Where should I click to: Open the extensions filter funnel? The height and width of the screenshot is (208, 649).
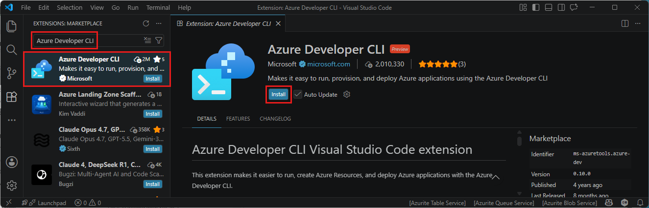(x=158, y=41)
